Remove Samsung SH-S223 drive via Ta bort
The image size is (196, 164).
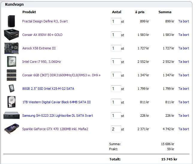pyautogui.click(x=183, y=116)
